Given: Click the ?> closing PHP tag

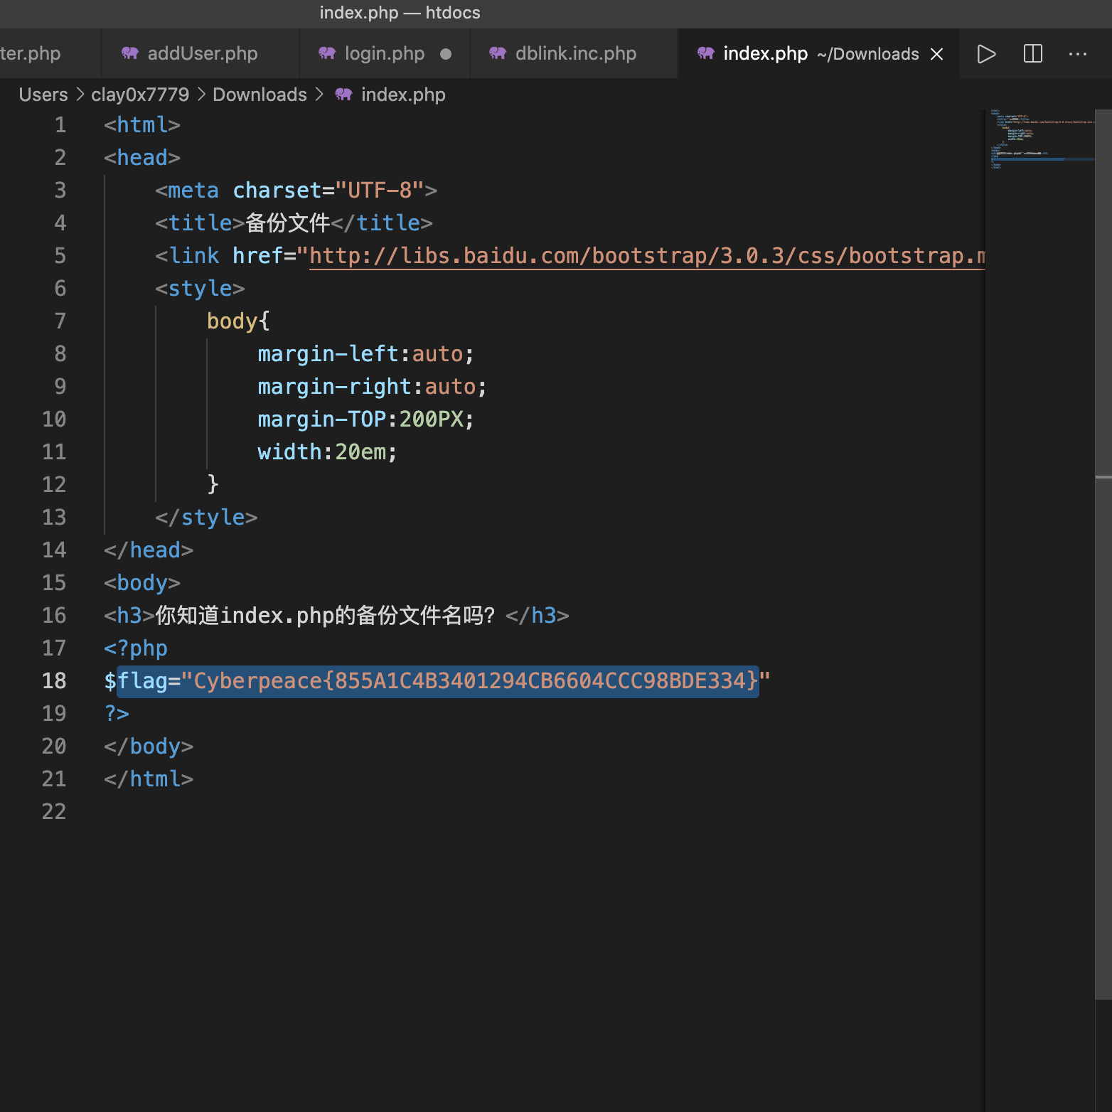Looking at the screenshot, I should [x=117, y=713].
